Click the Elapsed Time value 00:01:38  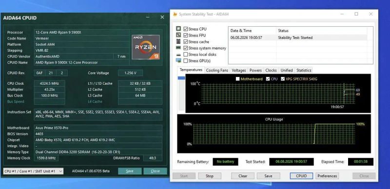tap(361, 162)
